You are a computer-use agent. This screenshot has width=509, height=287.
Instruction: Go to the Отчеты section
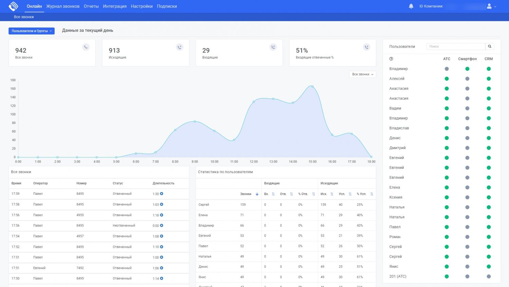[x=91, y=6]
